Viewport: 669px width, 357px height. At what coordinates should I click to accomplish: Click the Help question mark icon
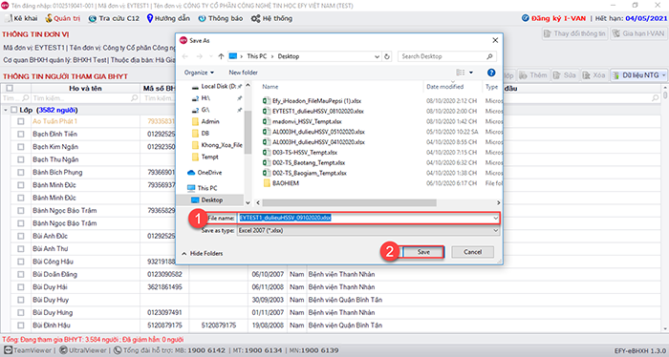coord(491,73)
